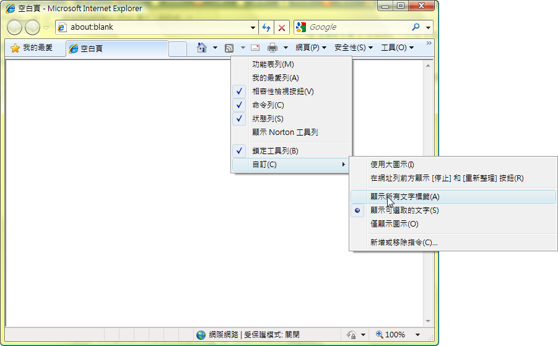Uncheck 鎖定工具列(B)
The width and height of the screenshot is (558, 346).
click(x=291, y=151)
